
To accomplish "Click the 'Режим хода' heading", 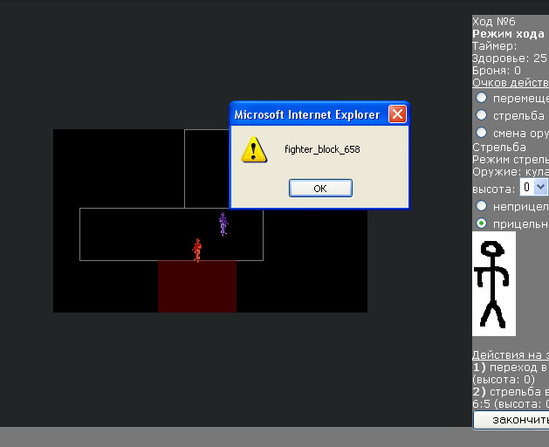I will tap(508, 34).
